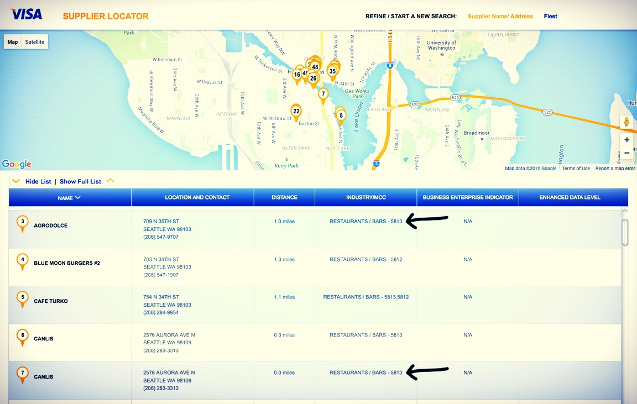Sort by NAME column header
637x404 pixels.
click(x=70, y=198)
